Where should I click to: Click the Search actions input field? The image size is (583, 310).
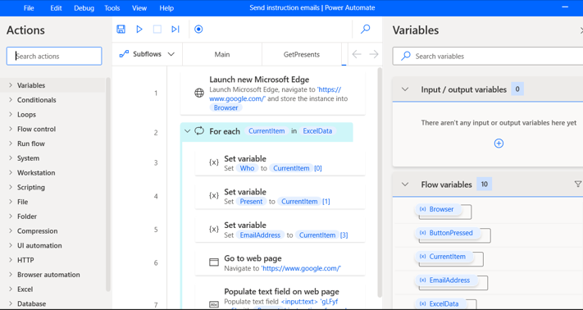(x=54, y=56)
